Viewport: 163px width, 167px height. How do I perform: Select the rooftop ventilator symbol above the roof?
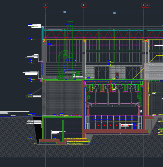pos(70,24)
